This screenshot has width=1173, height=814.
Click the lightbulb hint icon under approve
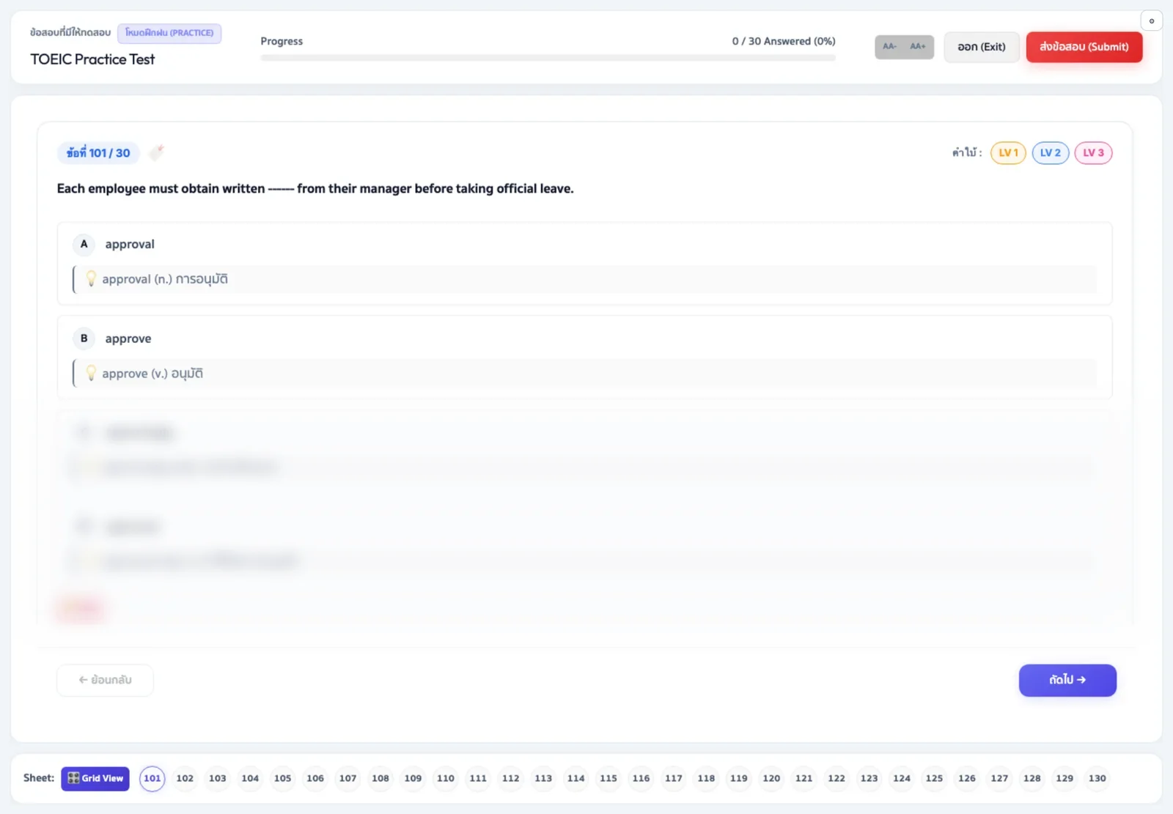coord(91,373)
